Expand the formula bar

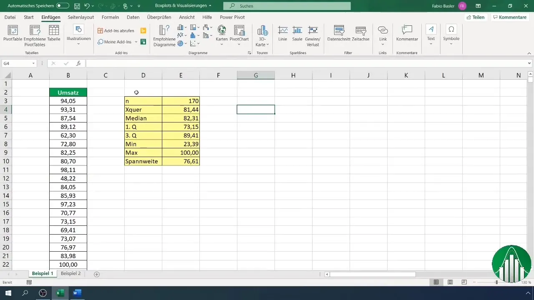coord(529,63)
